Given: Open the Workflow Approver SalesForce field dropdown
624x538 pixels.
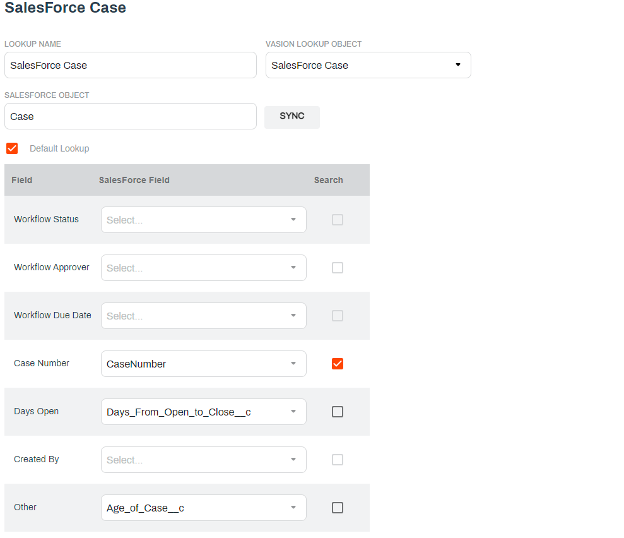Looking at the screenshot, I should click(x=203, y=268).
